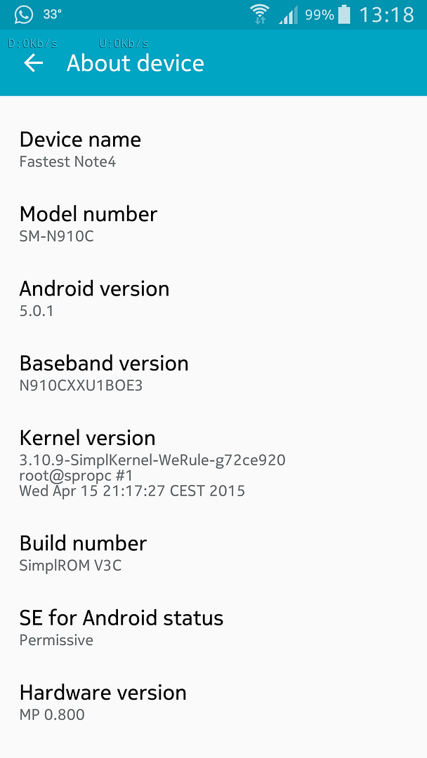Tap the About device title

[136, 63]
